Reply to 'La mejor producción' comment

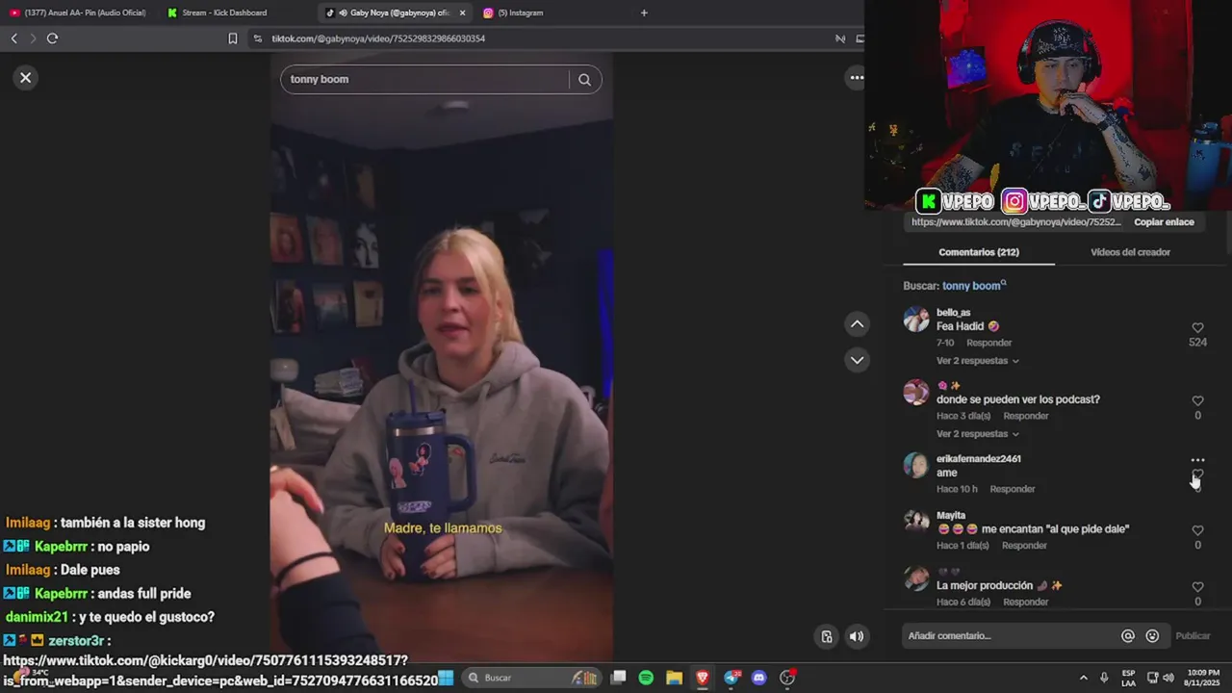coord(1026,603)
